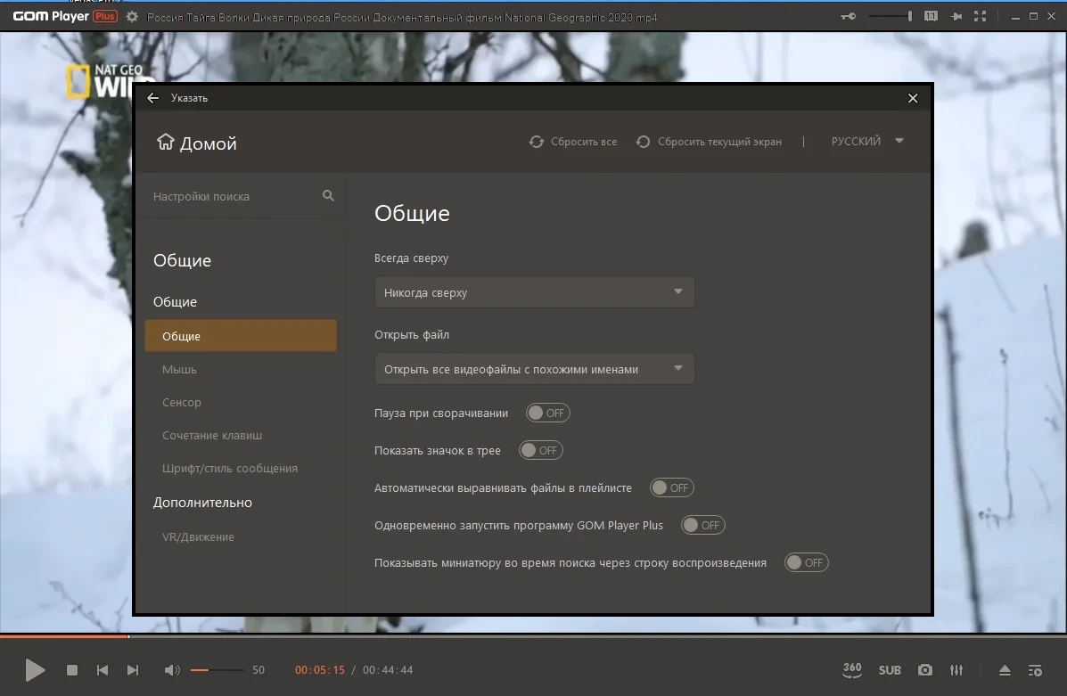Toggle Автоматически выравнивать файлы в плейлисте
1067x696 pixels.
[x=671, y=487]
